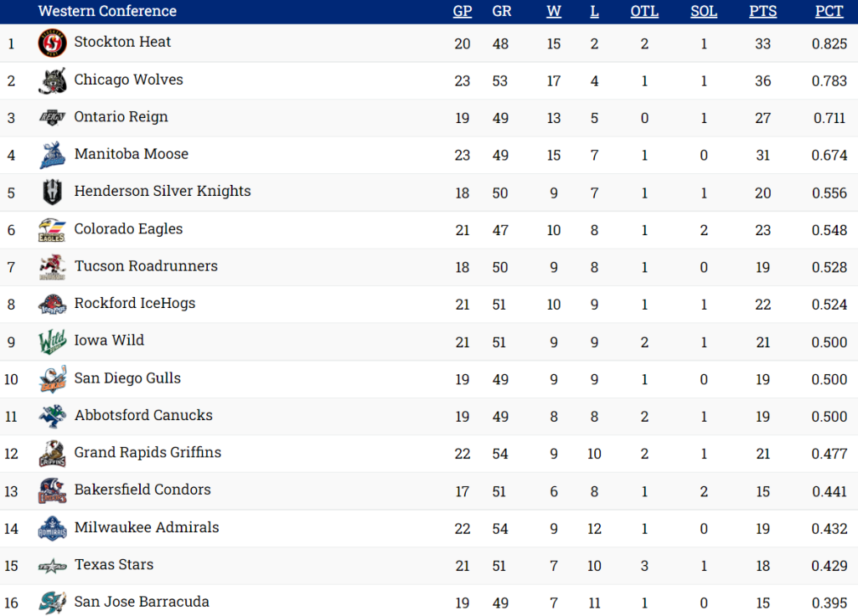Image resolution: width=858 pixels, height=616 pixels.
Task: Click the Stockton Heat team logo
Action: 53,43
